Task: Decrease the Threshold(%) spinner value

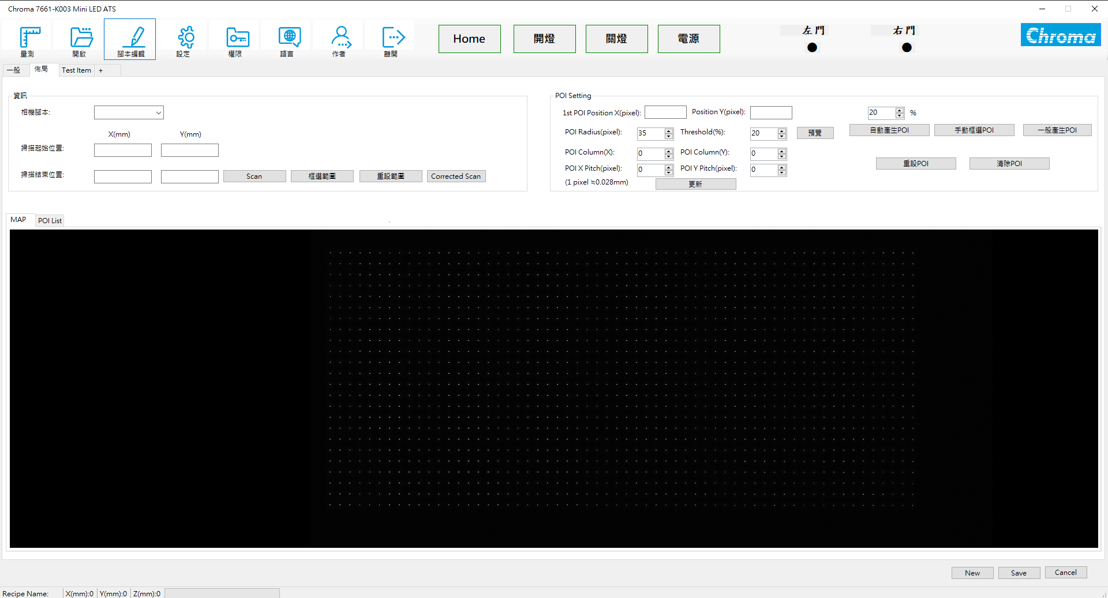Action: (x=782, y=137)
